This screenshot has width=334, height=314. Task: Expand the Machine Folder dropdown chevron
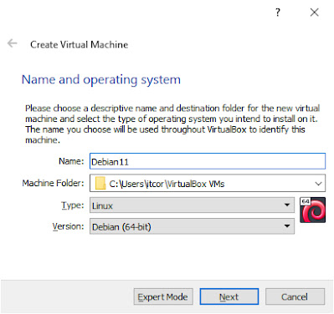point(318,184)
